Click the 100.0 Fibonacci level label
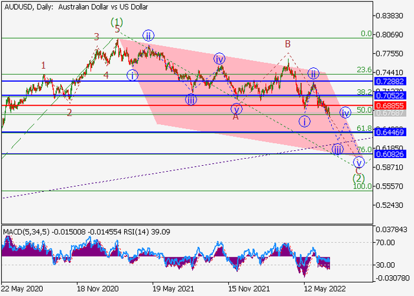The height and width of the screenshot is (296, 414). [x=362, y=187]
